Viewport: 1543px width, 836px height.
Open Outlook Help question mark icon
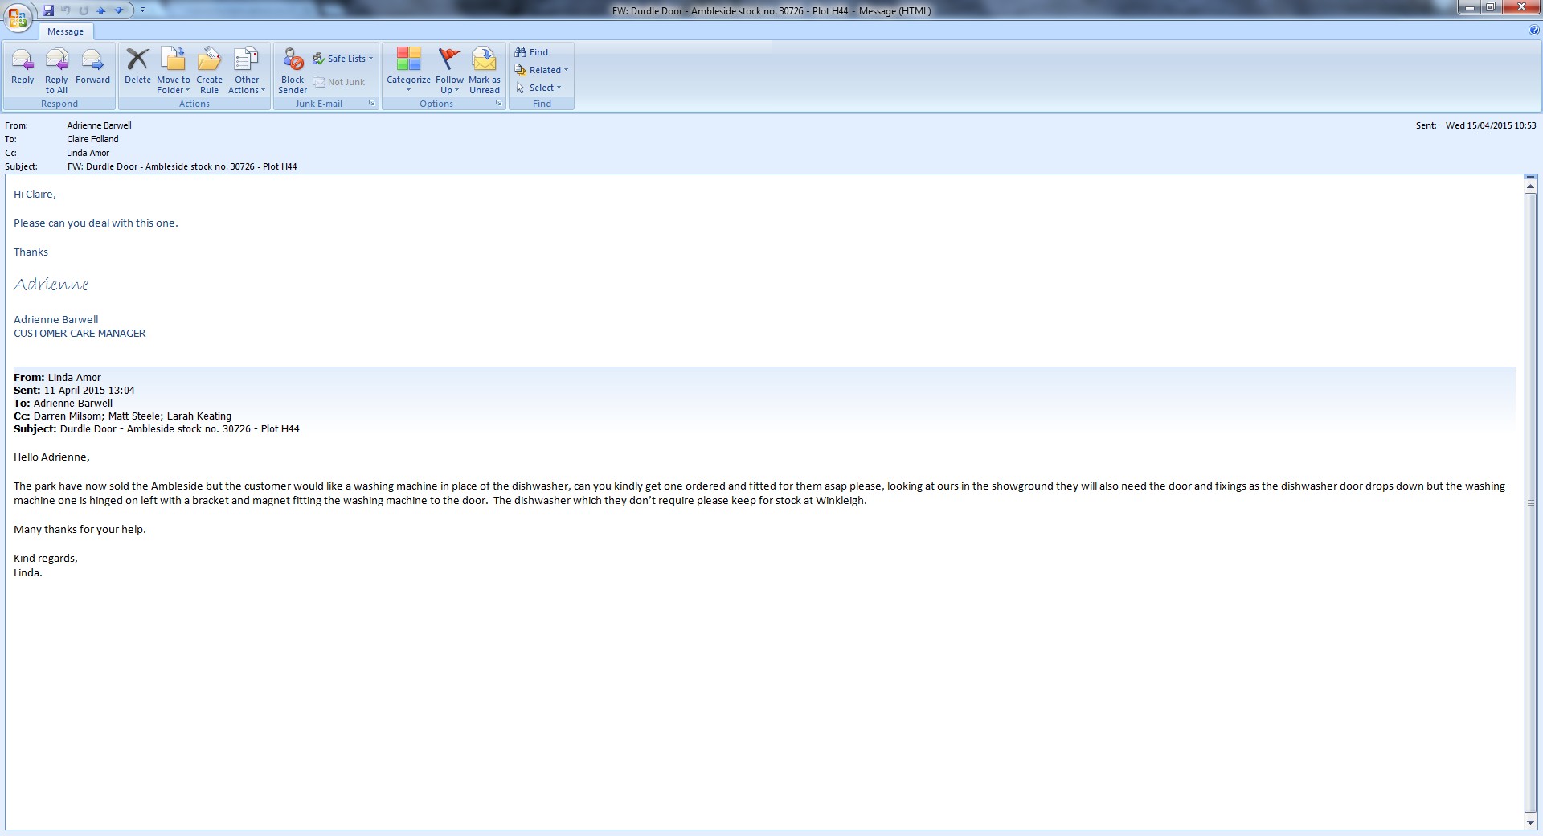[1534, 31]
